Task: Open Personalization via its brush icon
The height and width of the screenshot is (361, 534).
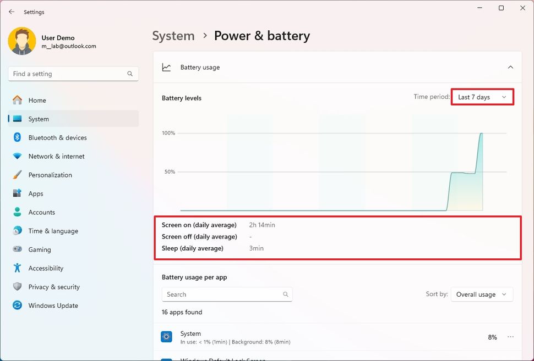Action: pos(17,175)
